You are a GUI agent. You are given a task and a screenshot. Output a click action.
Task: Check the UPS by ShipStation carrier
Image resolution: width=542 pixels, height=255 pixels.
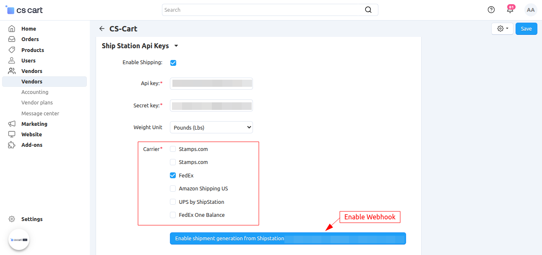pyautogui.click(x=173, y=202)
